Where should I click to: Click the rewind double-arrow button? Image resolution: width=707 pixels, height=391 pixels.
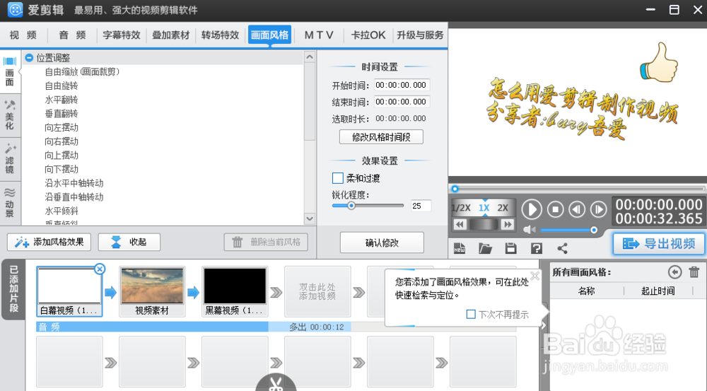pos(460,225)
